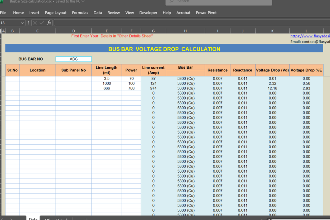Select column B header

(13, 31)
